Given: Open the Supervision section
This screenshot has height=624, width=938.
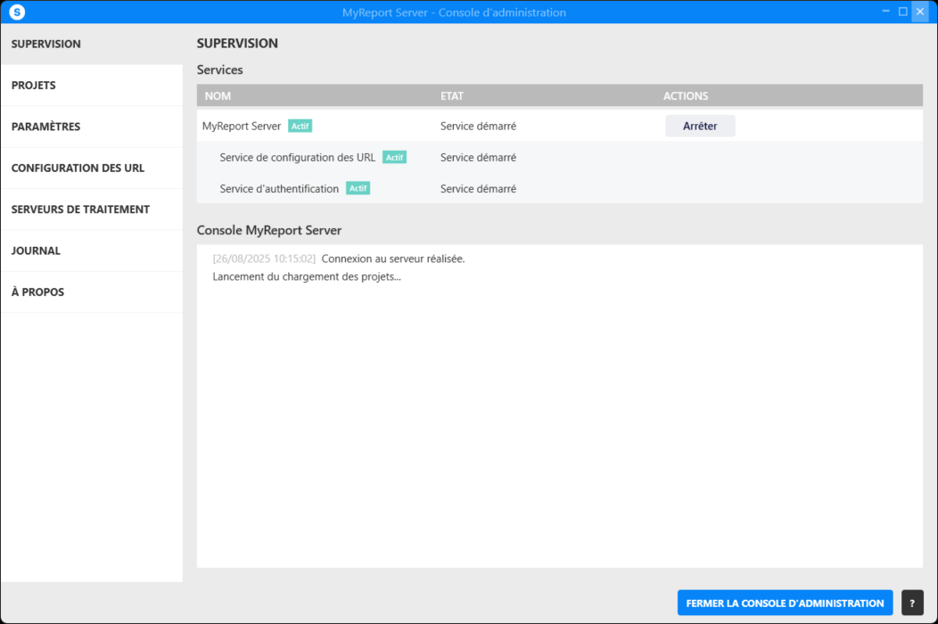Looking at the screenshot, I should 46,44.
